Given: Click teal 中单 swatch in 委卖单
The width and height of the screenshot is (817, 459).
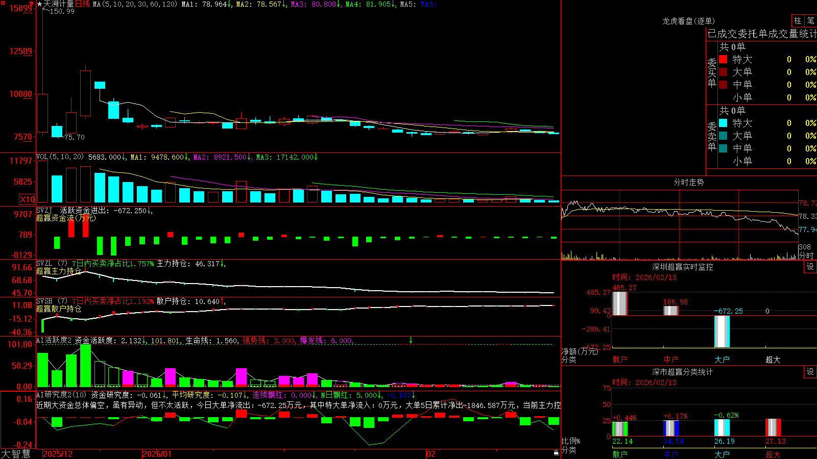Looking at the screenshot, I should coord(723,148).
